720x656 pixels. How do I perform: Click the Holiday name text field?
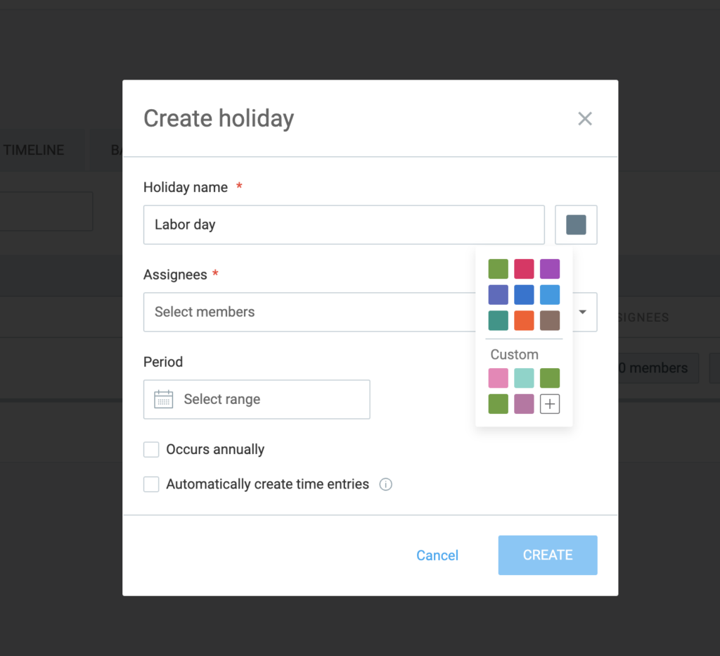(x=344, y=225)
